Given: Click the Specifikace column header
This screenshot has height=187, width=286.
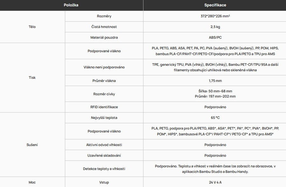Looking at the screenshot, I should pyautogui.click(x=215, y=5).
